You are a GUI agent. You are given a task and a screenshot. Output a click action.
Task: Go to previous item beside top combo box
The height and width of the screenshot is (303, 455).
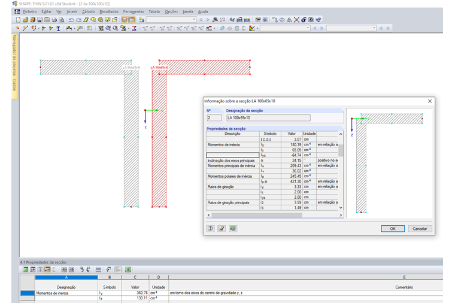pyautogui.click(x=201, y=20)
